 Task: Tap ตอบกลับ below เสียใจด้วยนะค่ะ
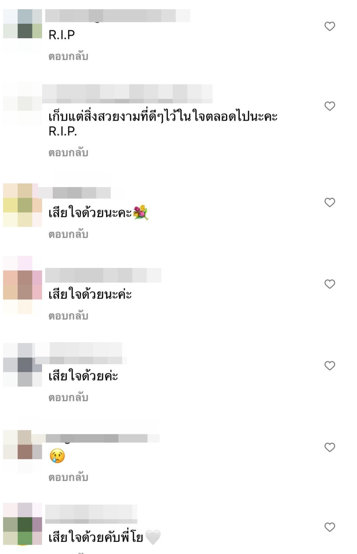tap(68, 316)
